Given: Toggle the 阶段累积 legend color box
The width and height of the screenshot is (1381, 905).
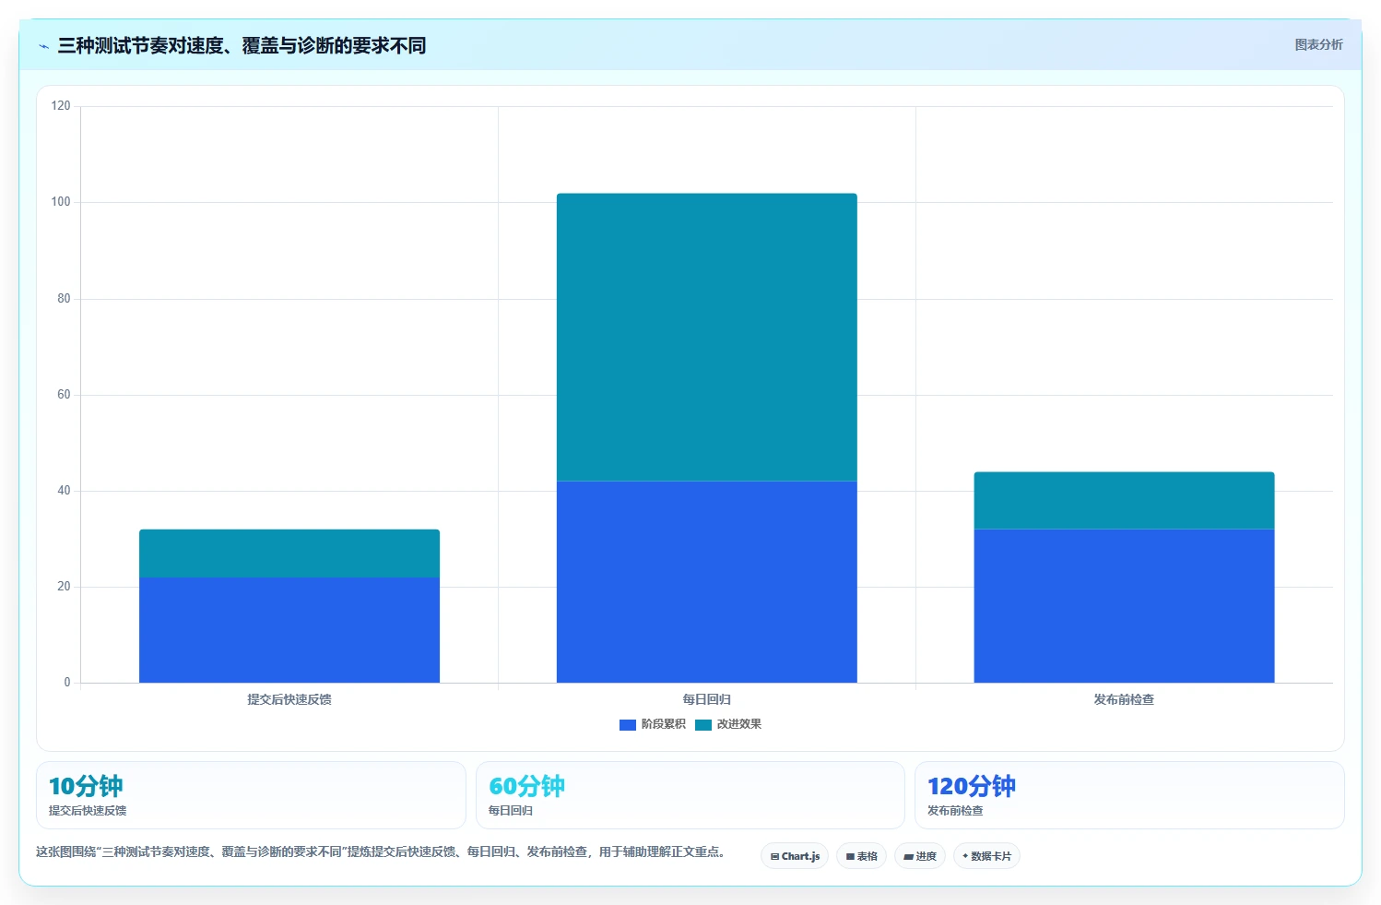Looking at the screenshot, I should 628,725.
